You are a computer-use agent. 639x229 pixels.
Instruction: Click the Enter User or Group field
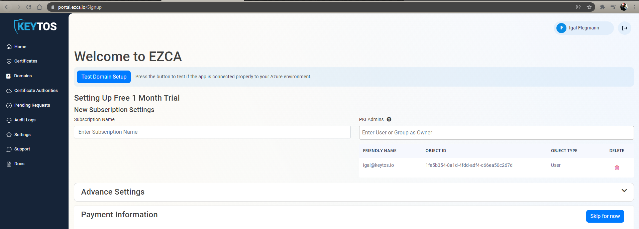tap(496, 133)
